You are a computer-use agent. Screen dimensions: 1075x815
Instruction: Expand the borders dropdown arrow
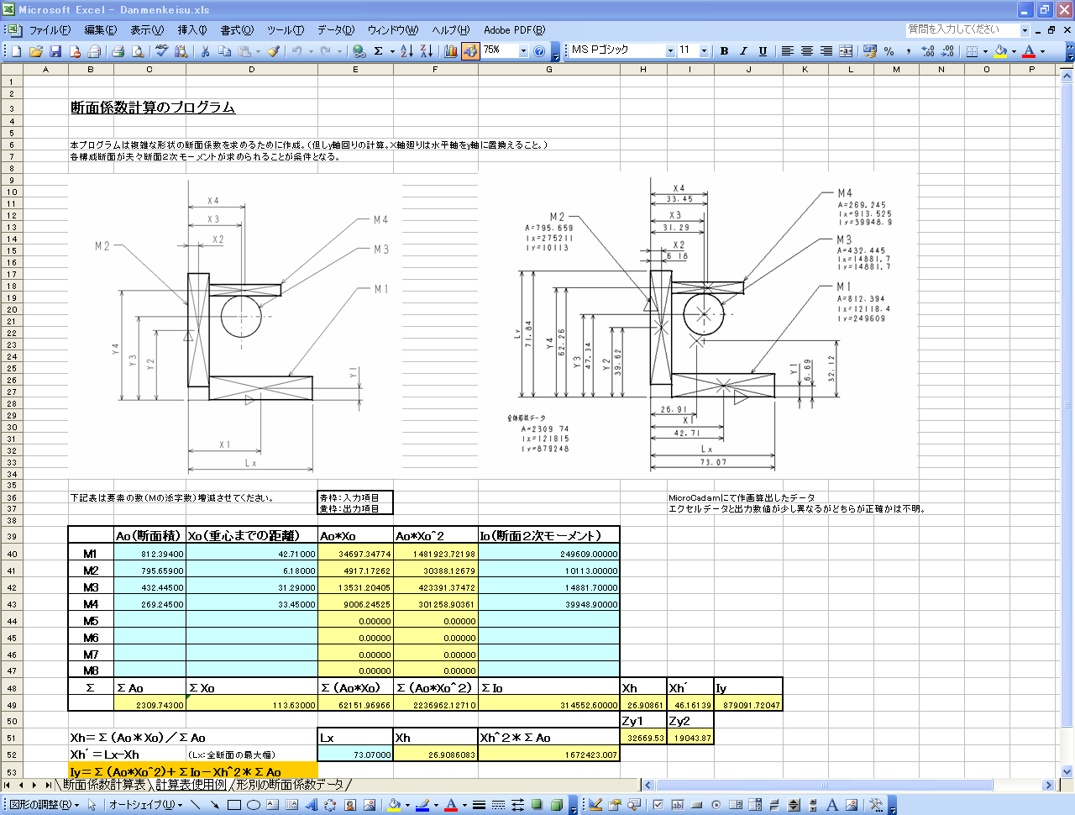coord(985,51)
